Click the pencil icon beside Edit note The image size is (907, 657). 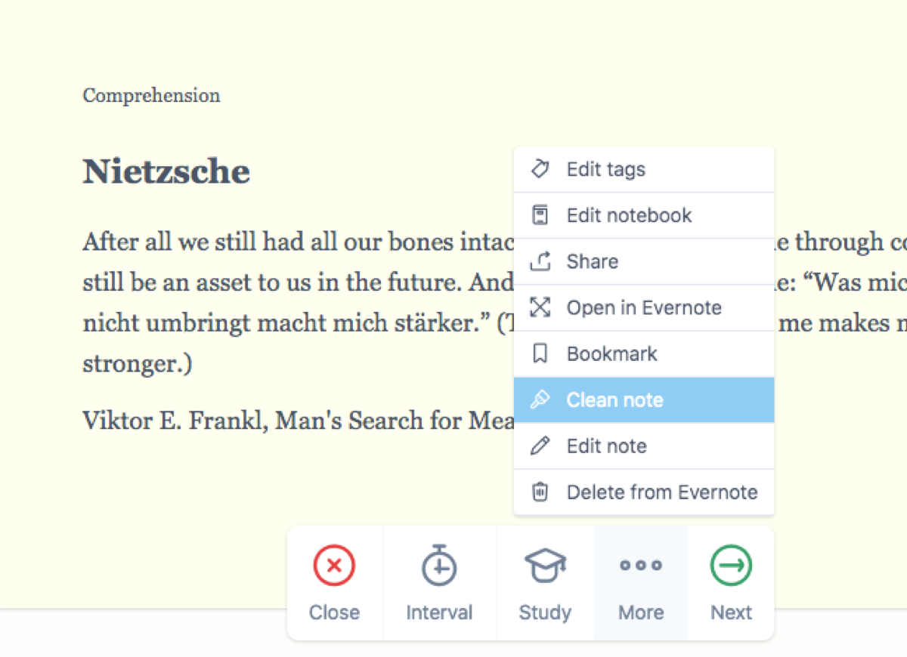[x=540, y=446]
